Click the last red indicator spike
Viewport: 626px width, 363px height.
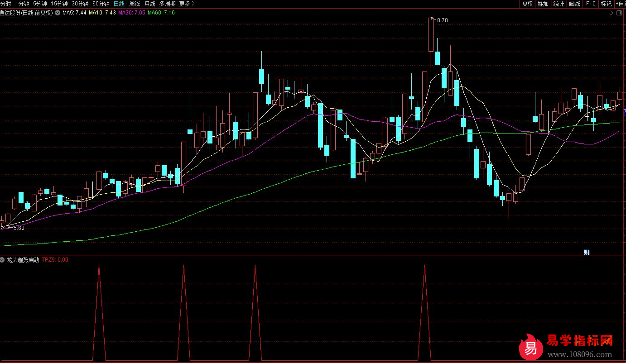(x=424, y=312)
